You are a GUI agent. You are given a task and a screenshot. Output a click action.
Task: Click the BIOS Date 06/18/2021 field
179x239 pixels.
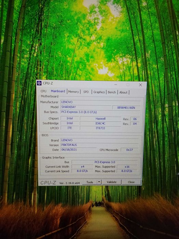tap(79, 149)
